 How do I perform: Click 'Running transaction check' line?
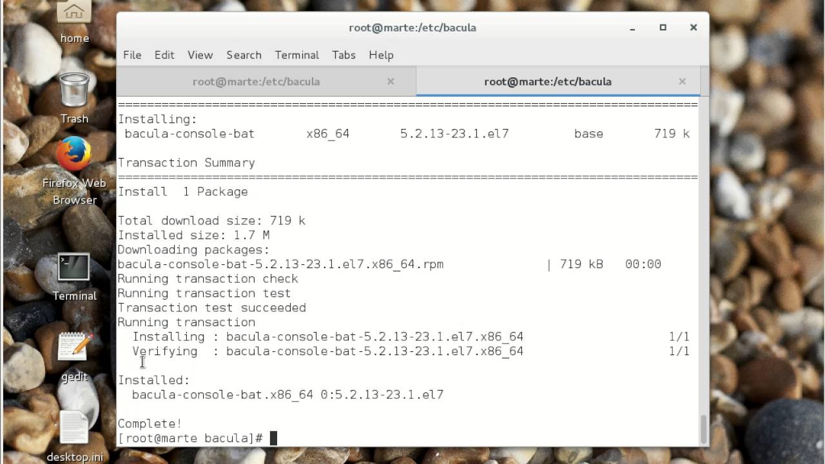(208, 278)
